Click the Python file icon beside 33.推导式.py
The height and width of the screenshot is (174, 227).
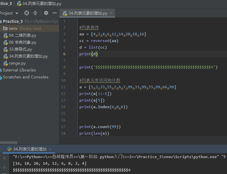[6, 49]
